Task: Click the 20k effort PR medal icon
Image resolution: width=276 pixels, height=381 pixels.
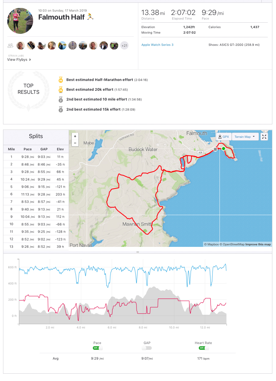Action: pyautogui.click(x=61, y=90)
